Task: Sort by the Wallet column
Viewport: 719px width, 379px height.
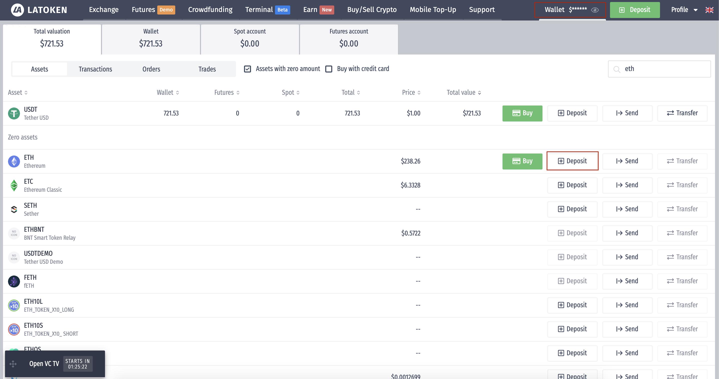Action: [x=168, y=92]
